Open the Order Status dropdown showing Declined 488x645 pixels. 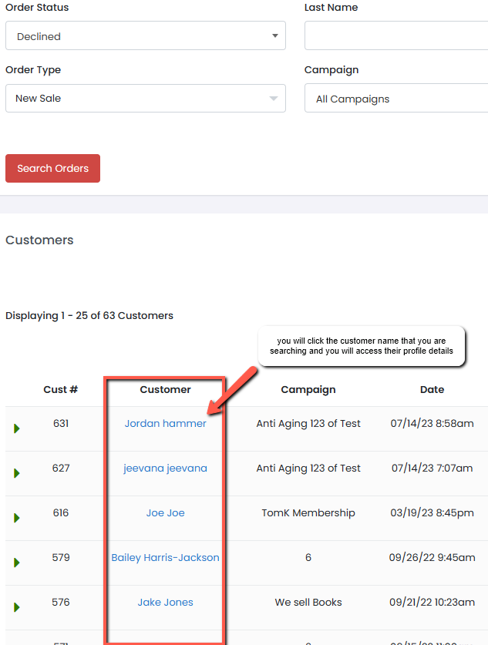click(x=145, y=36)
